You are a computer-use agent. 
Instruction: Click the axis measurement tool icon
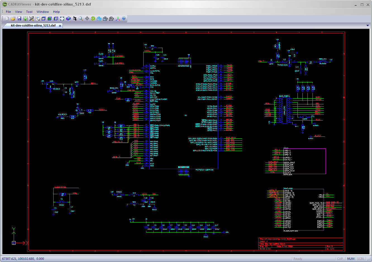117,18
